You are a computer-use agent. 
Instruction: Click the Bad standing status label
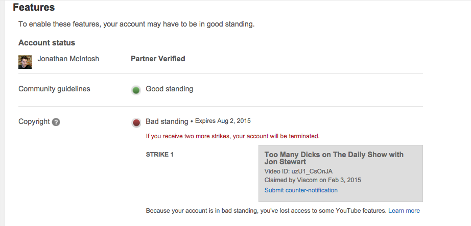point(167,121)
